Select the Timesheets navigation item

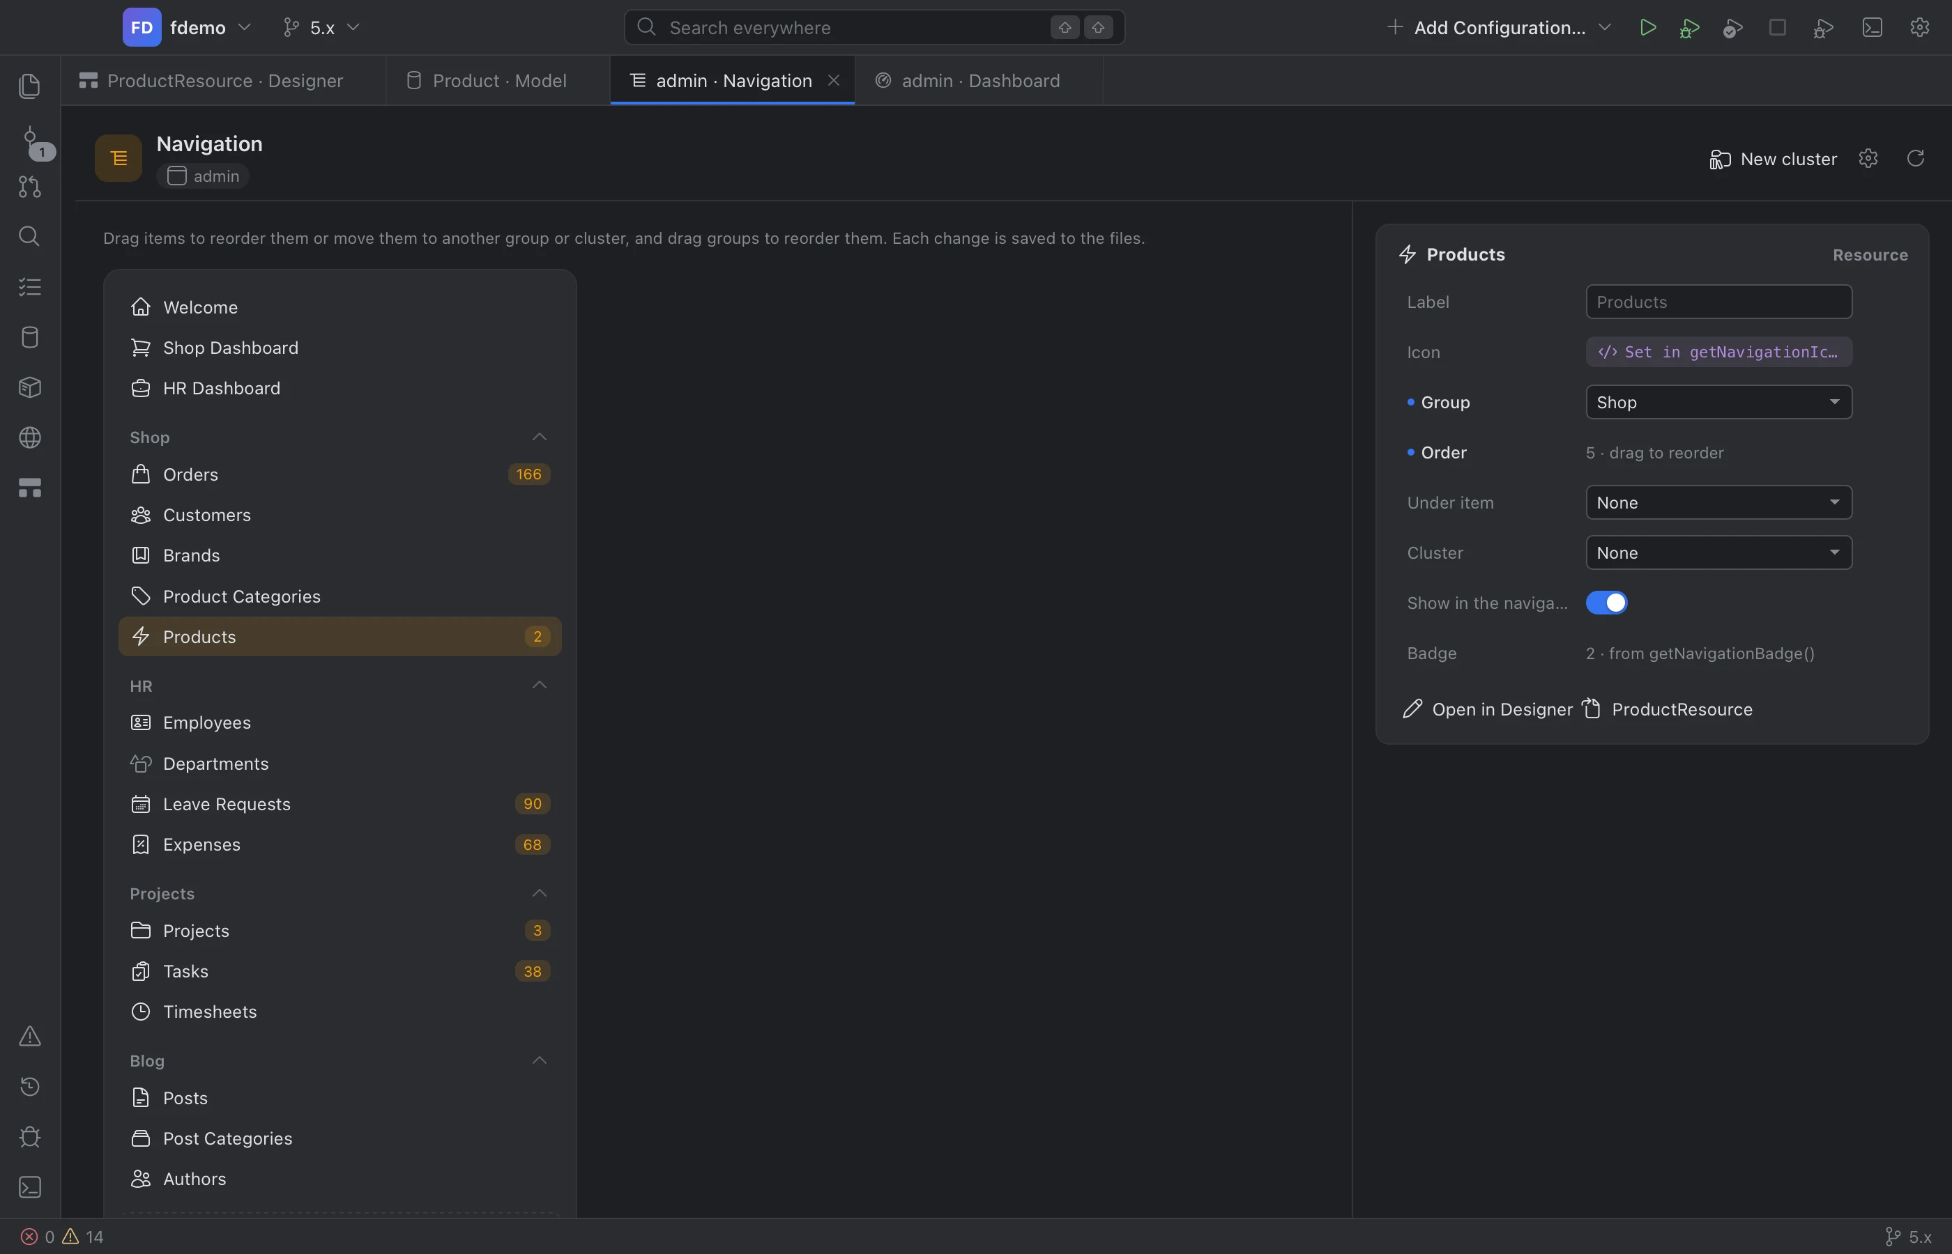[x=340, y=1012]
